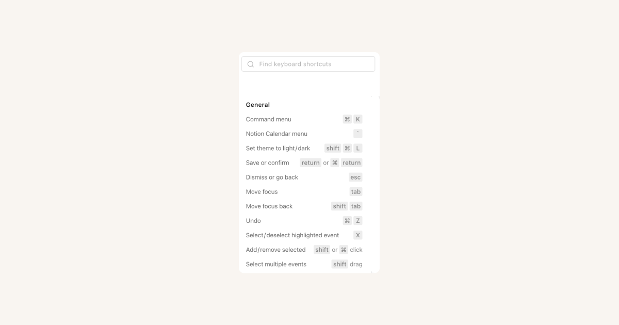Screen dimensions: 619x325
Task: Click the Z key badge next to Undo
Action: pyautogui.click(x=358, y=220)
